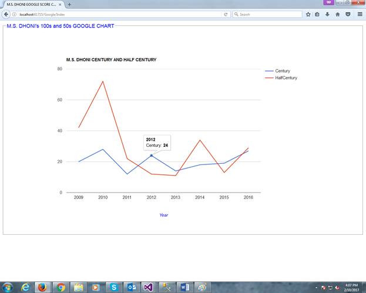Click the Pocket shield icon
Viewport: 366px width, 293px height.
(348, 15)
